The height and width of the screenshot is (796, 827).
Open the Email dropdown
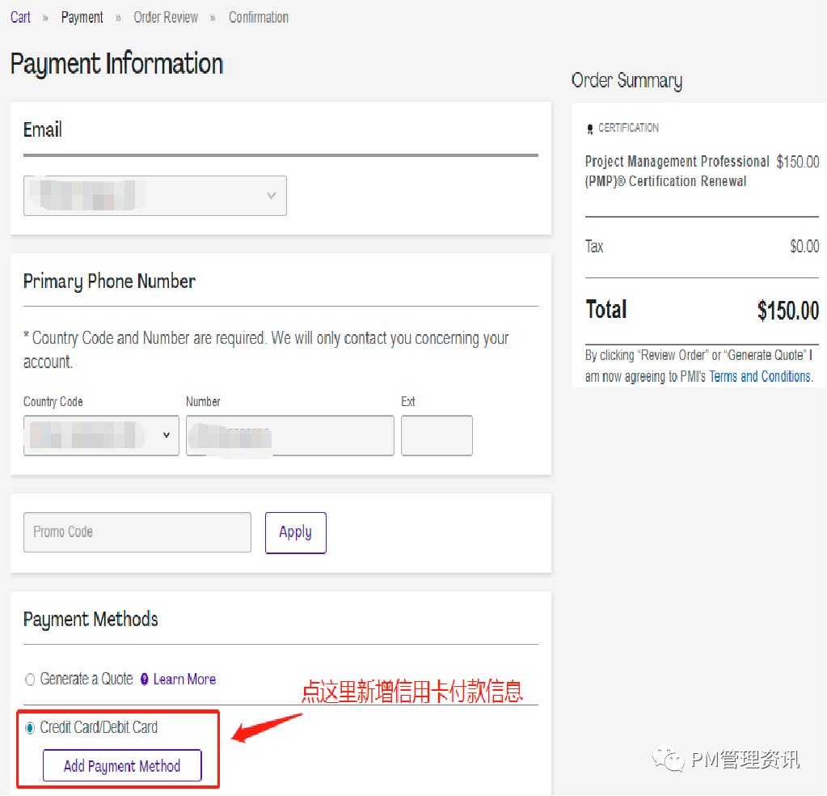[x=155, y=196]
